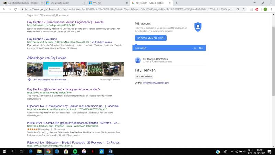Screen dimensions: 275x155
Task: Click the fayhenken2000@gmail.com email link
Action: click(156, 83)
